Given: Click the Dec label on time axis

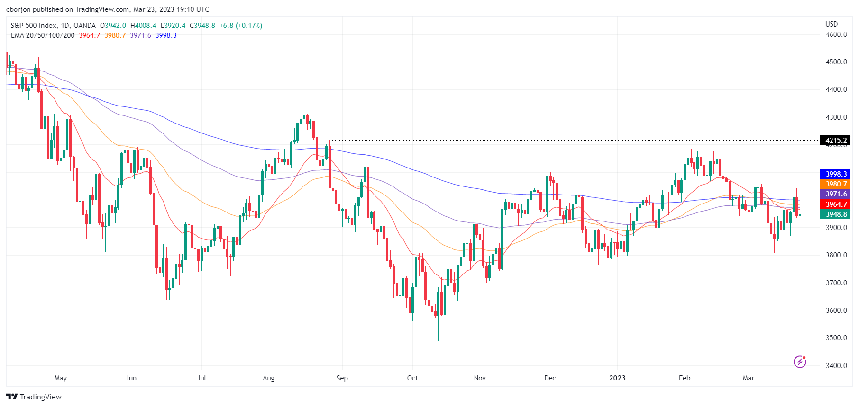Looking at the screenshot, I should click(x=550, y=378).
